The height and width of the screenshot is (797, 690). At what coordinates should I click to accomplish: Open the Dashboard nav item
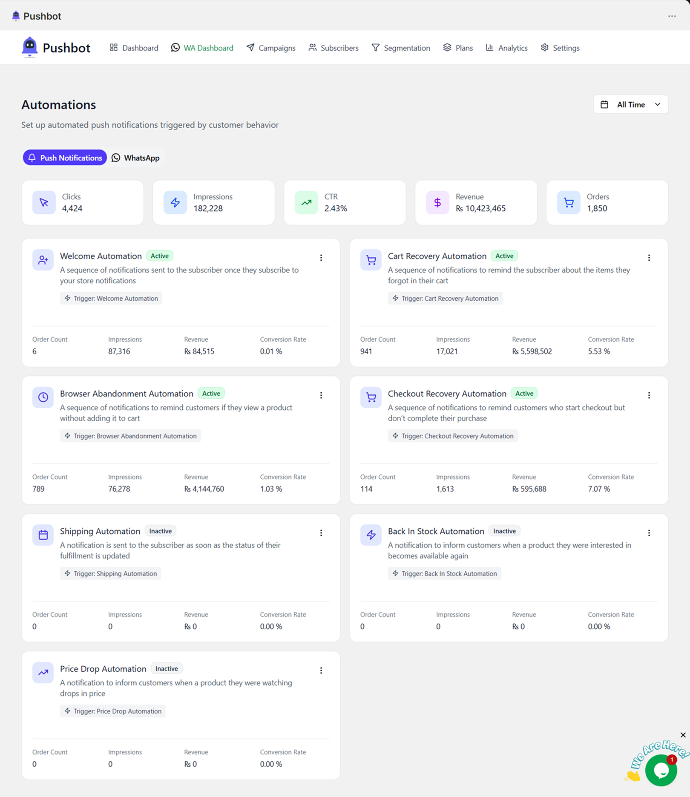(x=134, y=48)
